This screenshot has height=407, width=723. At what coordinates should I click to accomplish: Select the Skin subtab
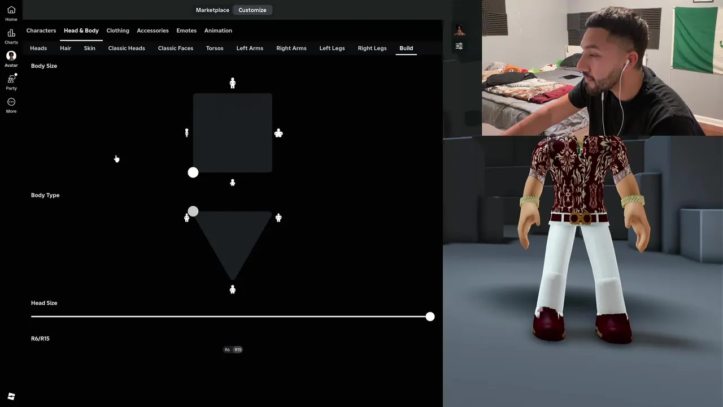(90, 48)
